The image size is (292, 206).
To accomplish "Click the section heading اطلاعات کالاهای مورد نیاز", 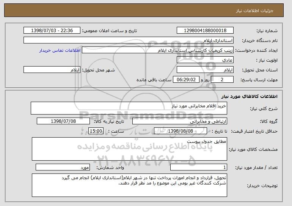I will tap(250, 96).
